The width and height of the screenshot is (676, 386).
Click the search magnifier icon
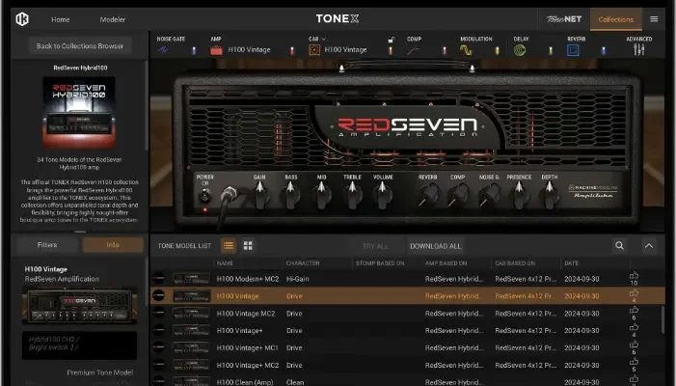[619, 246]
